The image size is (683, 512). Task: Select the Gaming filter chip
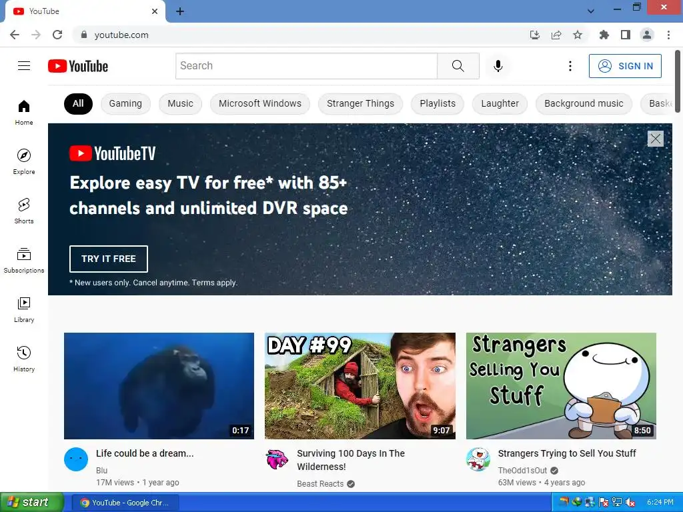coord(125,103)
